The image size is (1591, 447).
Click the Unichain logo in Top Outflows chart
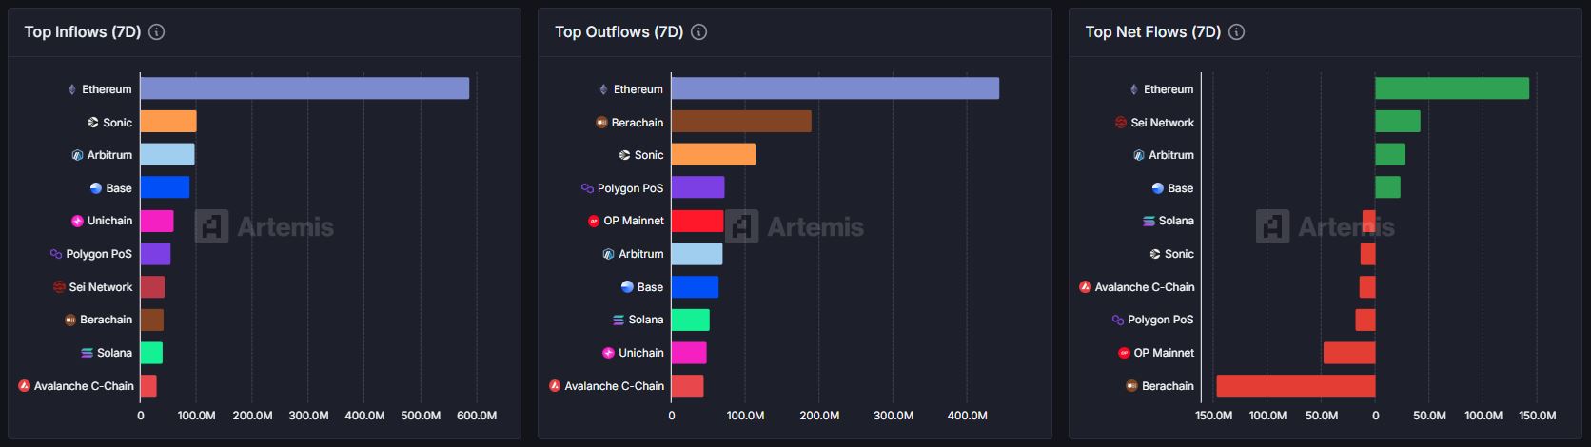(608, 353)
